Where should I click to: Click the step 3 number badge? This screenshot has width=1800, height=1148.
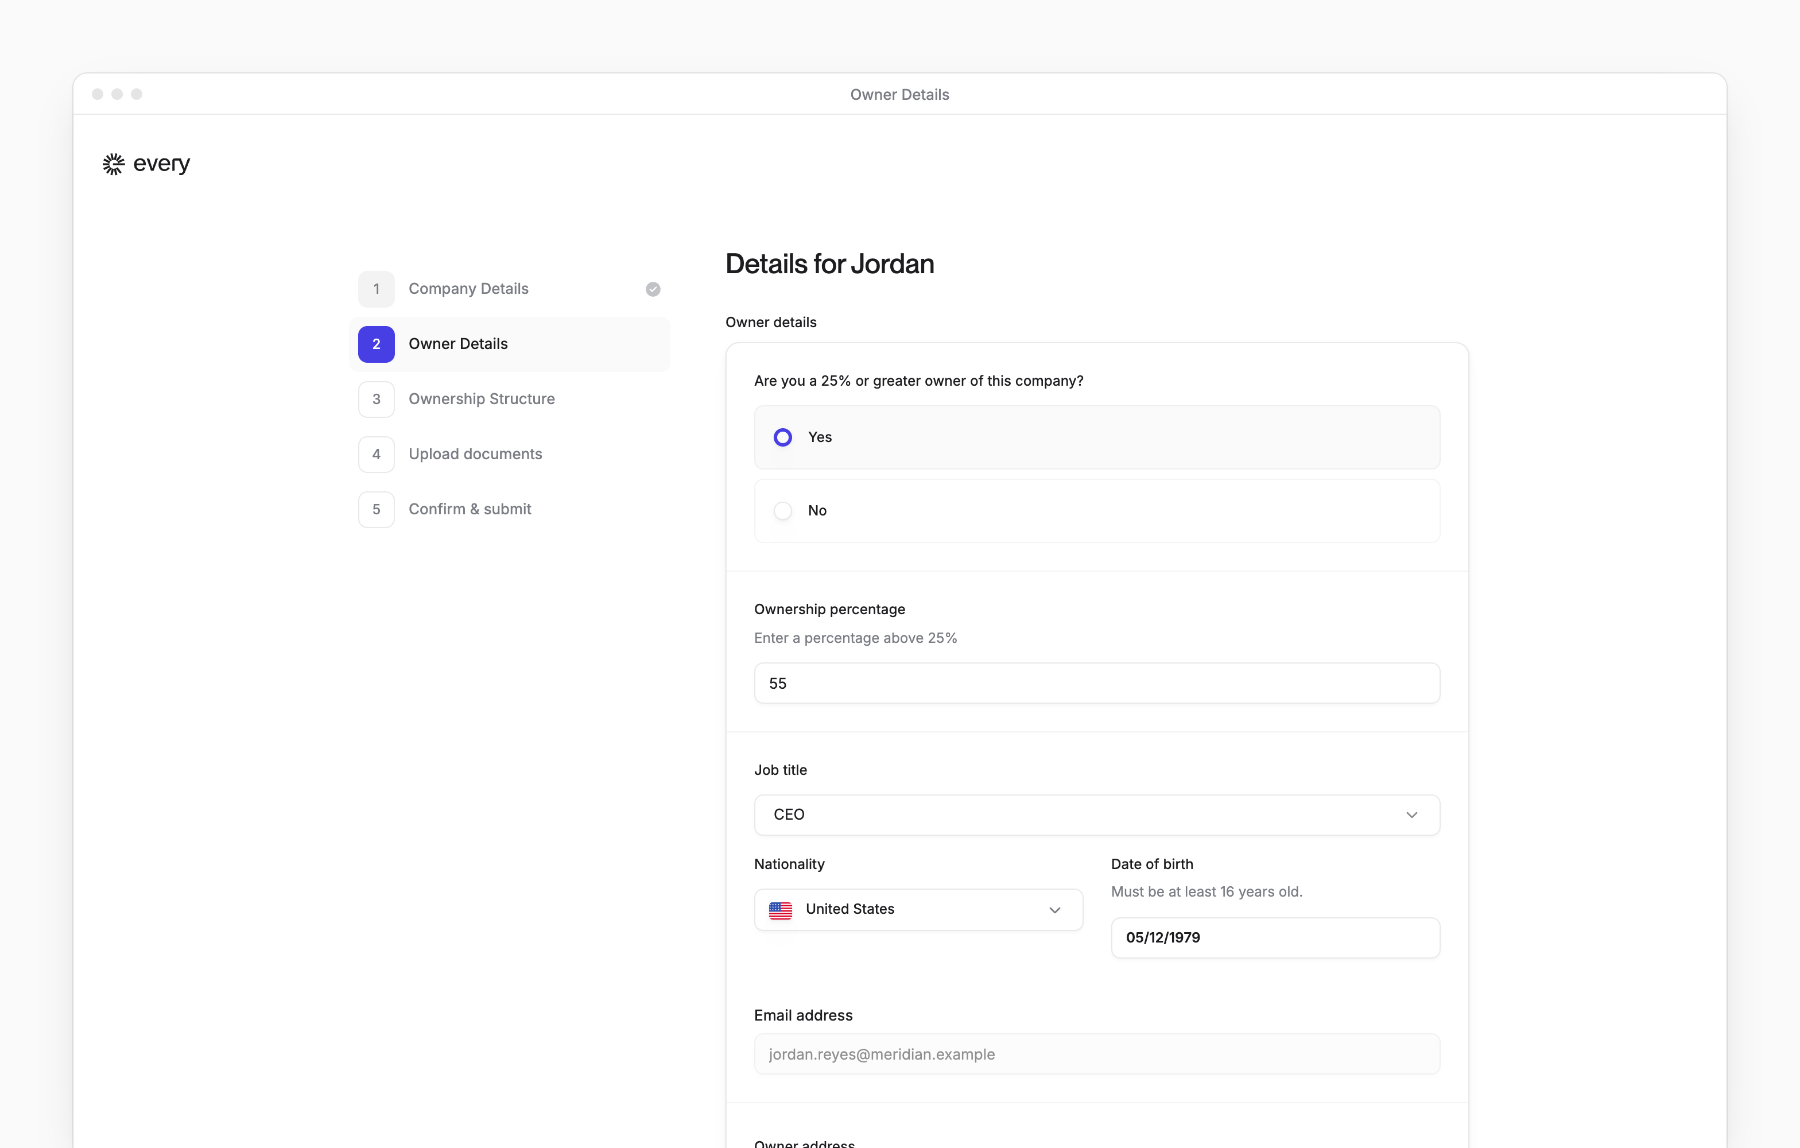point(376,399)
